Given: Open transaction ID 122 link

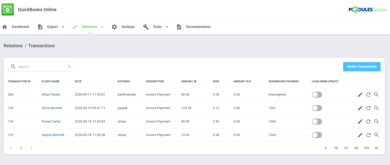Looking at the screenshot, I should 11,135.
